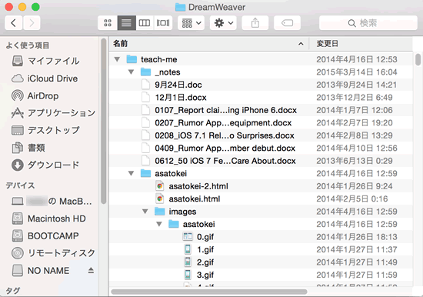
Task: Select the 1.gif file icon
Action: coord(188,249)
